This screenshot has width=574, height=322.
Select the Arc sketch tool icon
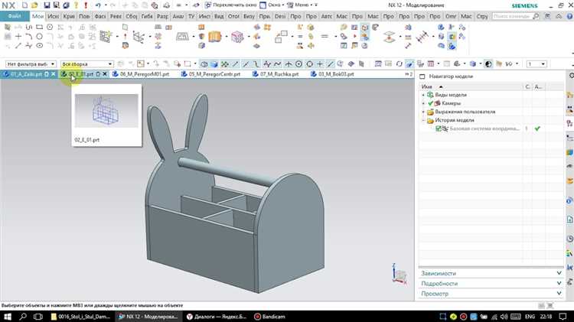(x=29, y=36)
